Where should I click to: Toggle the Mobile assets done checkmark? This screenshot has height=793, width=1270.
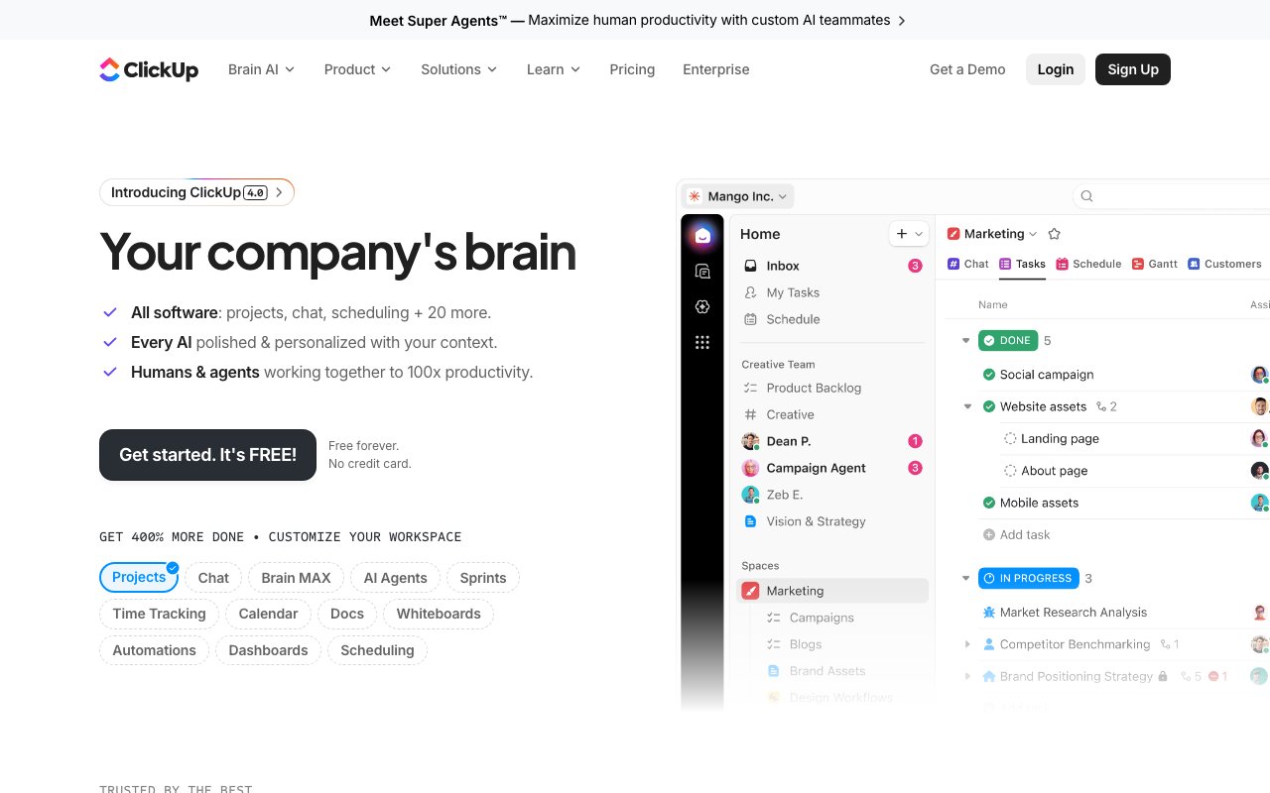pos(988,503)
